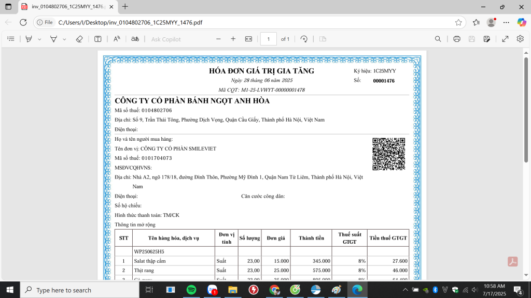
Task: Zoom out of the PDF page
Action: point(218,39)
